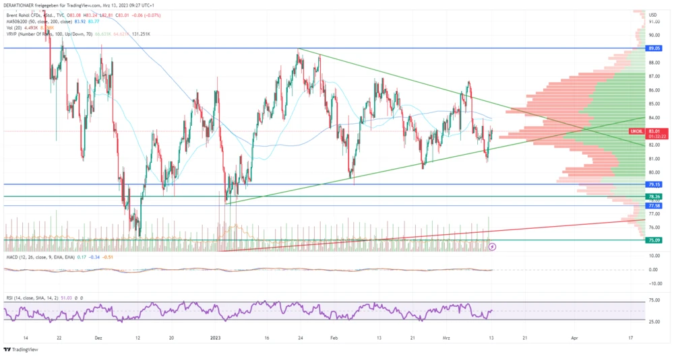The height and width of the screenshot is (356, 674).
Task: Click the Dez date axis label
Action: tap(98, 338)
